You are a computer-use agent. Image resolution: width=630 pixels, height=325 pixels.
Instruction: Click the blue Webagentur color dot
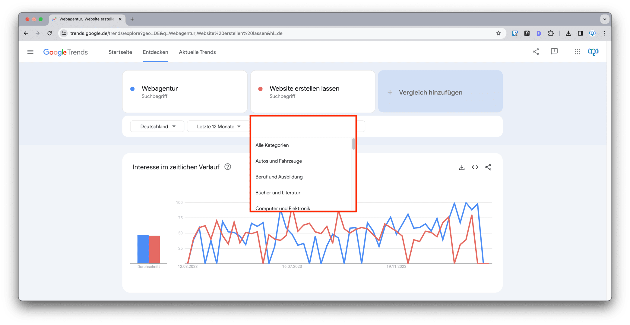point(132,89)
